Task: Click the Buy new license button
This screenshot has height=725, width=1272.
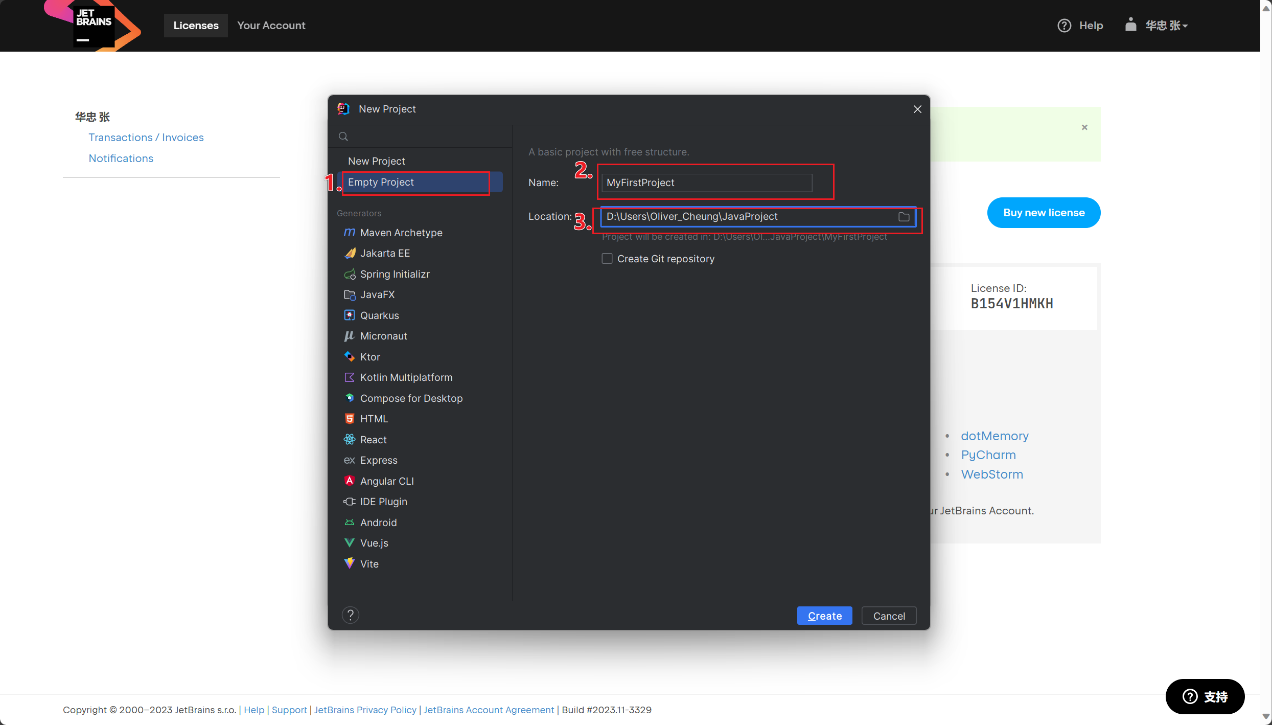Action: 1044,213
